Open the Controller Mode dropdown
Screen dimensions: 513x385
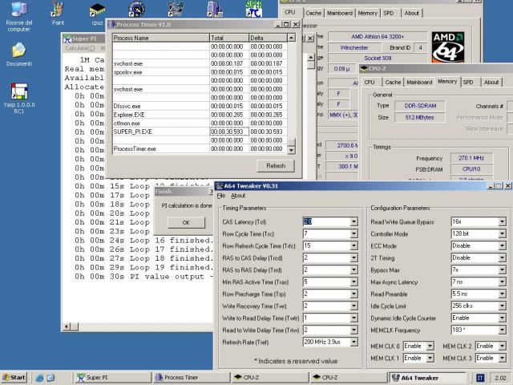(x=503, y=234)
